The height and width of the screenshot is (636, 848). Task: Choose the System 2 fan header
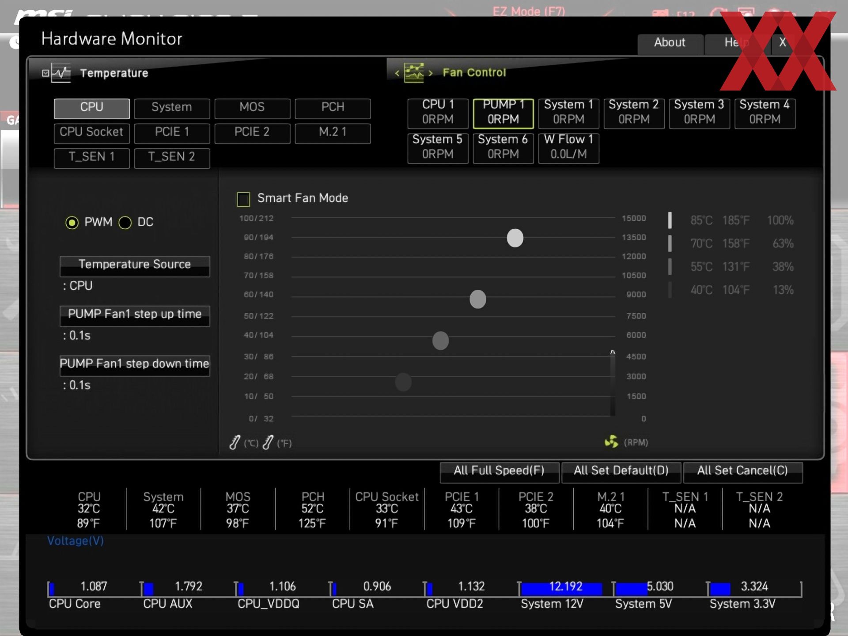coord(634,113)
